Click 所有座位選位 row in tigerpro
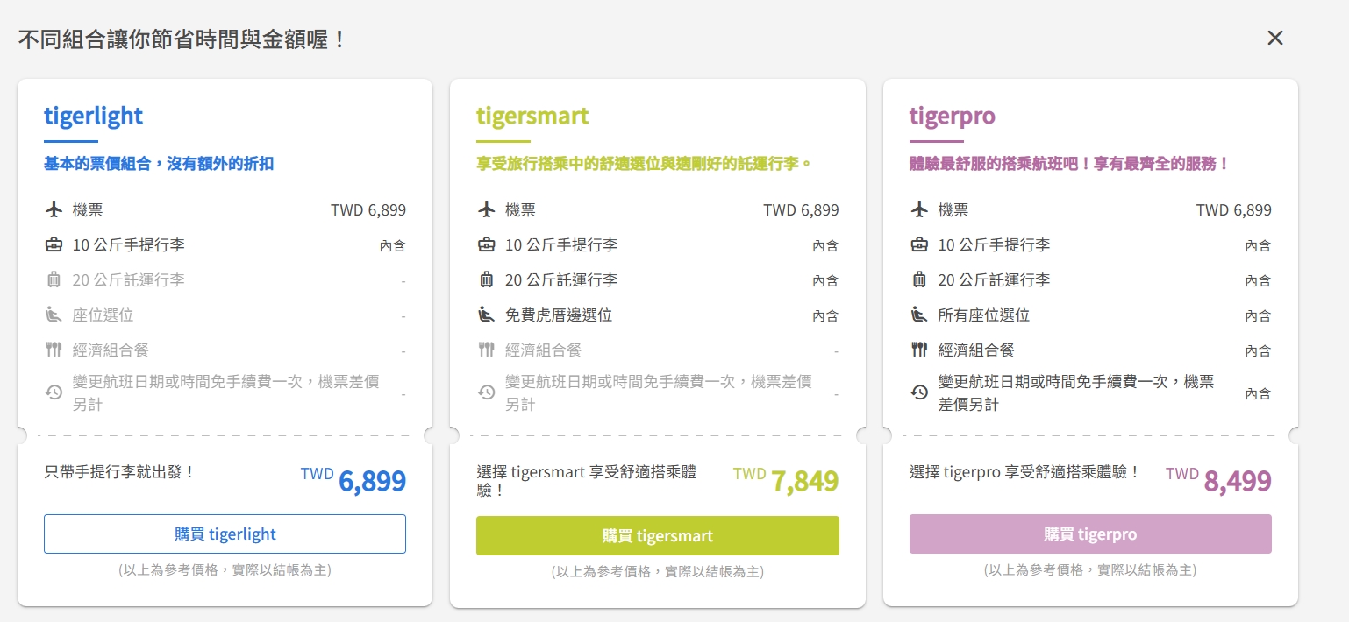The width and height of the screenshot is (1349, 622). click(983, 315)
